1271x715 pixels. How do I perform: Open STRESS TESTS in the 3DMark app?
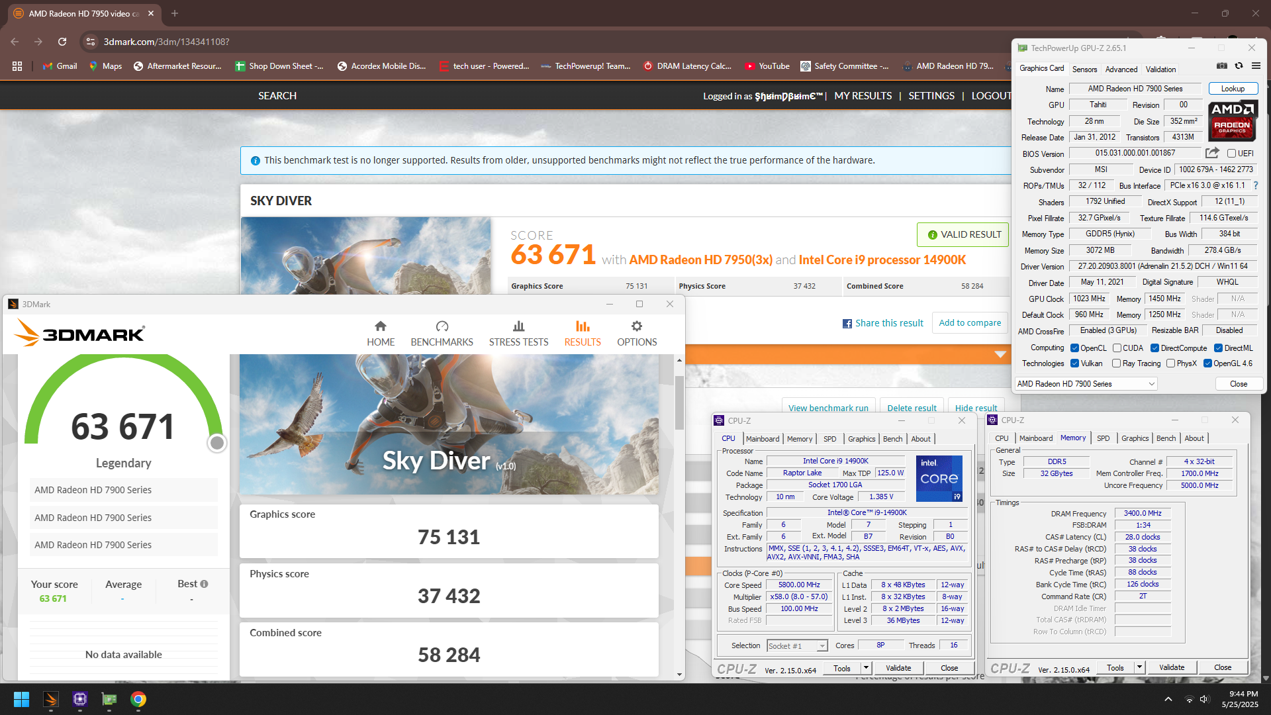click(518, 334)
